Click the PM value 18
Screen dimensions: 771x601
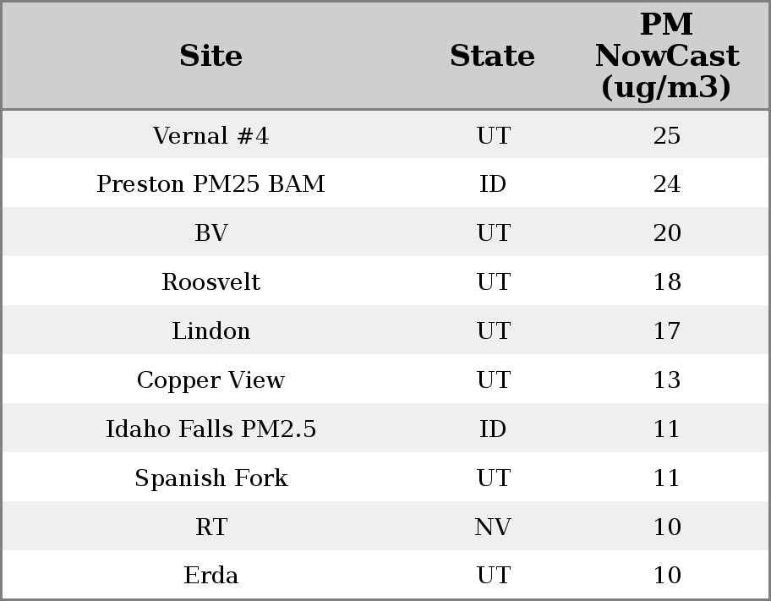coord(667,281)
